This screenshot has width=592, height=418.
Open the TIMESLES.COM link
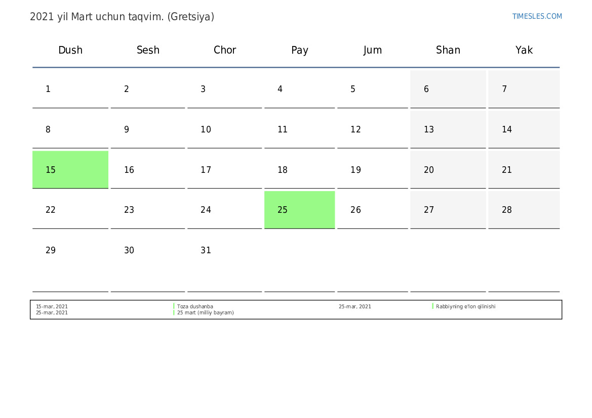537,16
